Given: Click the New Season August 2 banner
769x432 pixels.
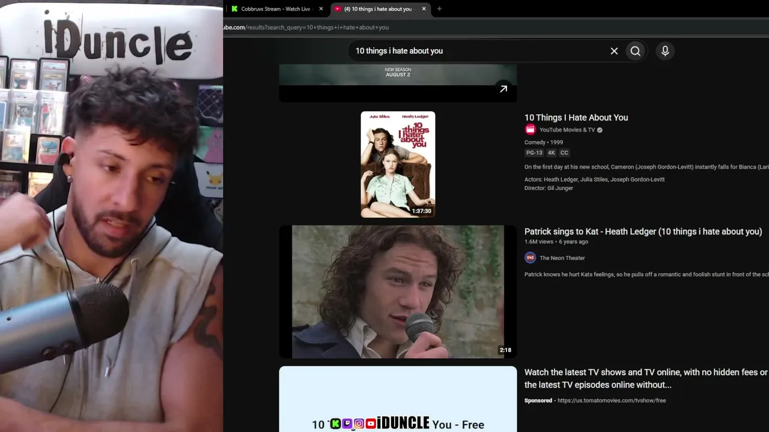Looking at the screenshot, I should 398,83.
